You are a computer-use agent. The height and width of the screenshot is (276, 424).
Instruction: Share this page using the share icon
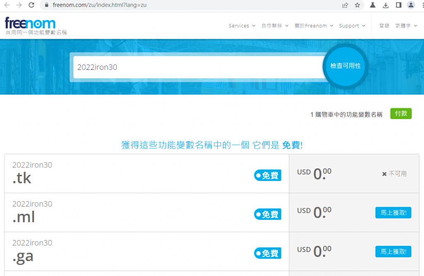coord(345,5)
